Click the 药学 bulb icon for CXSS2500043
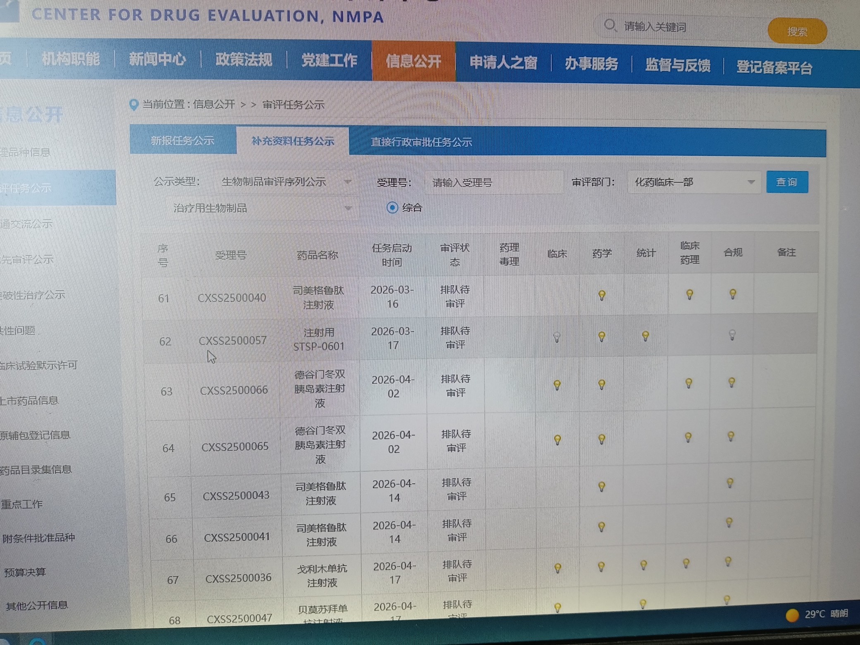The width and height of the screenshot is (860, 645). (x=602, y=487)
